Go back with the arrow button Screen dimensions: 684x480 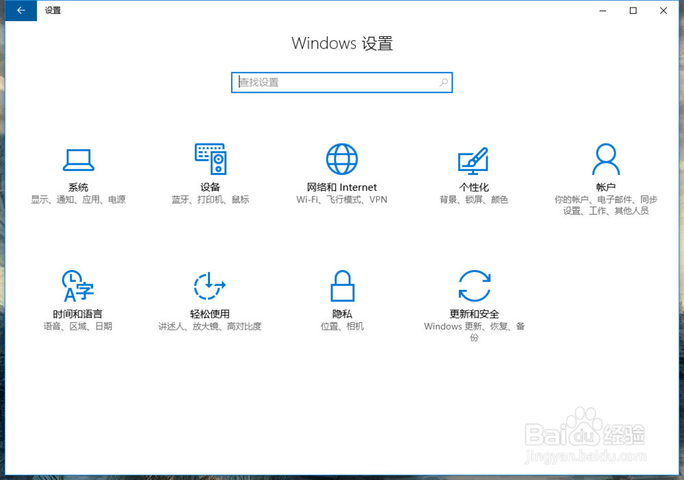[x=21, y=10]
